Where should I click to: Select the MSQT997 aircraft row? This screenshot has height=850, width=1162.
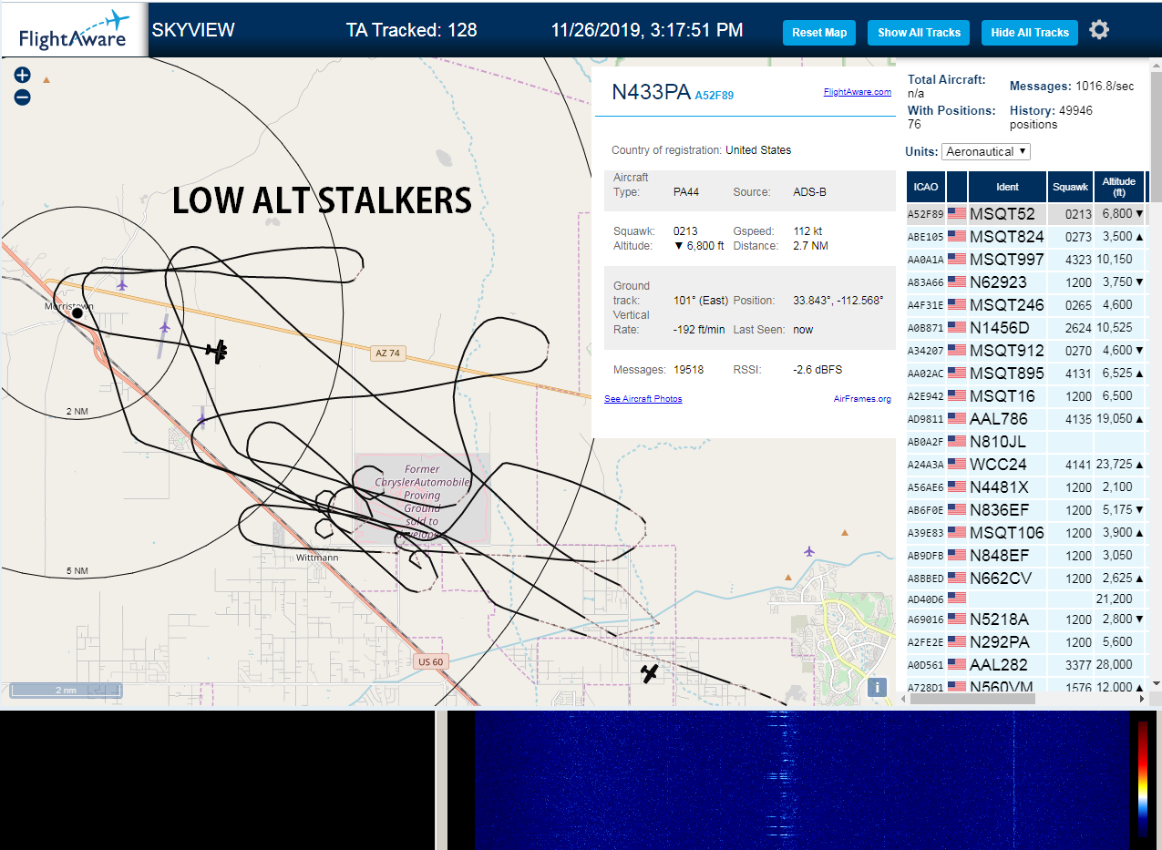(x=1025, y=260)
